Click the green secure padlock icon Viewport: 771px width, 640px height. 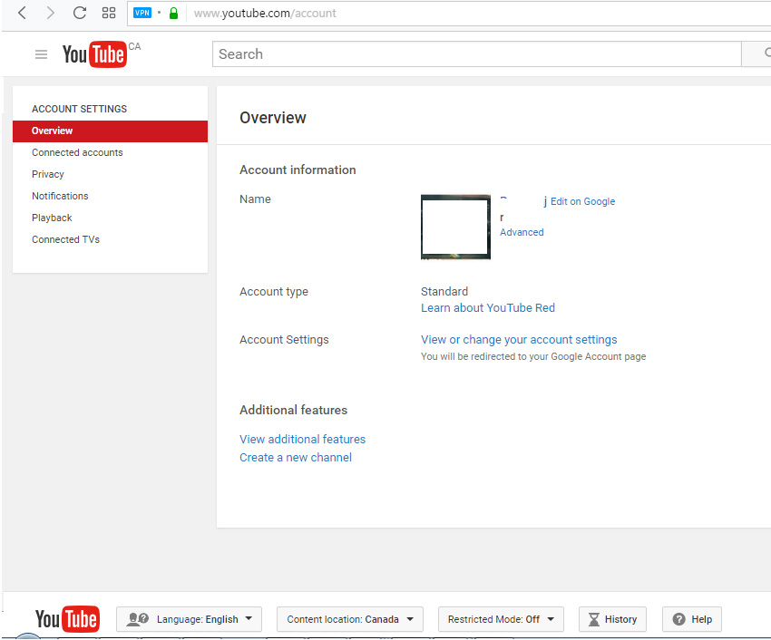tap(173, 14)
